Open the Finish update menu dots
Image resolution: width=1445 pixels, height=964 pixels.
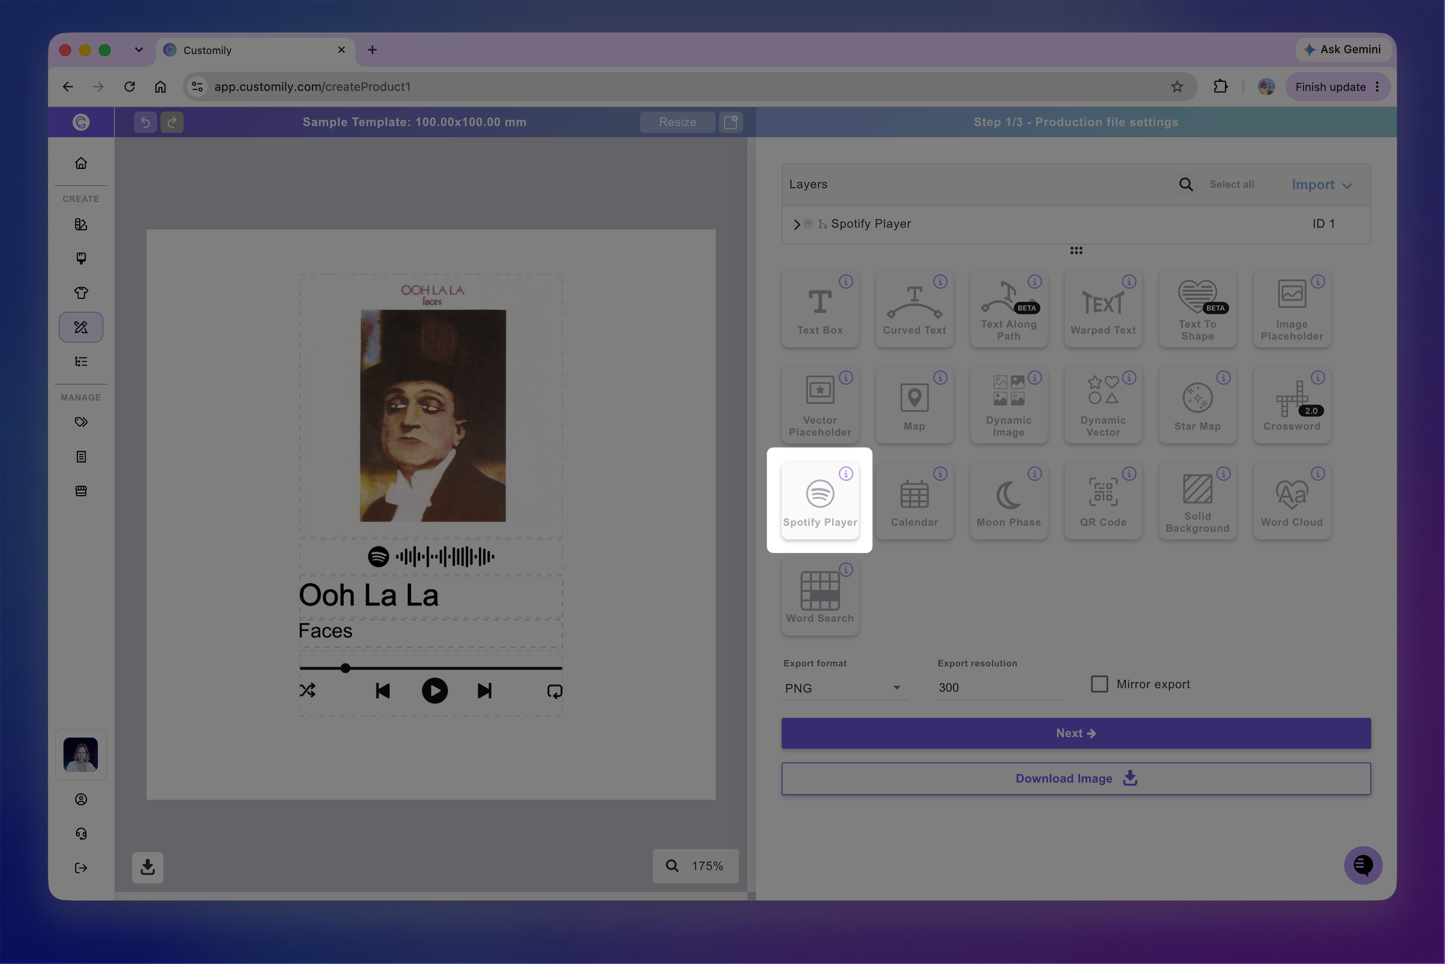coord(1377,87)
